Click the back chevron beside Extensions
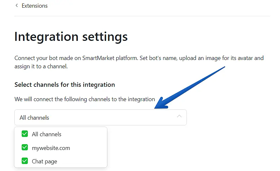 point(17,6)
